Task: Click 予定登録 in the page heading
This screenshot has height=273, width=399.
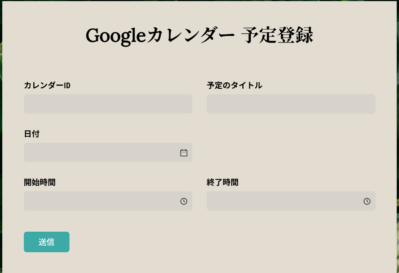Action: (x=277, y=35)
